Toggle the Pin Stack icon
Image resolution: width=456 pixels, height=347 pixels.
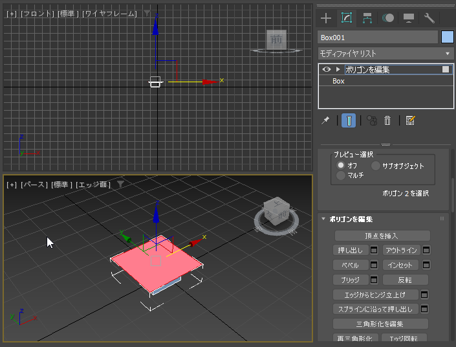pos(325,120)
